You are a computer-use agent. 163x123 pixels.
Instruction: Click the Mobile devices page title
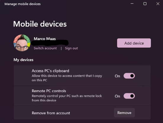point(40,24)
